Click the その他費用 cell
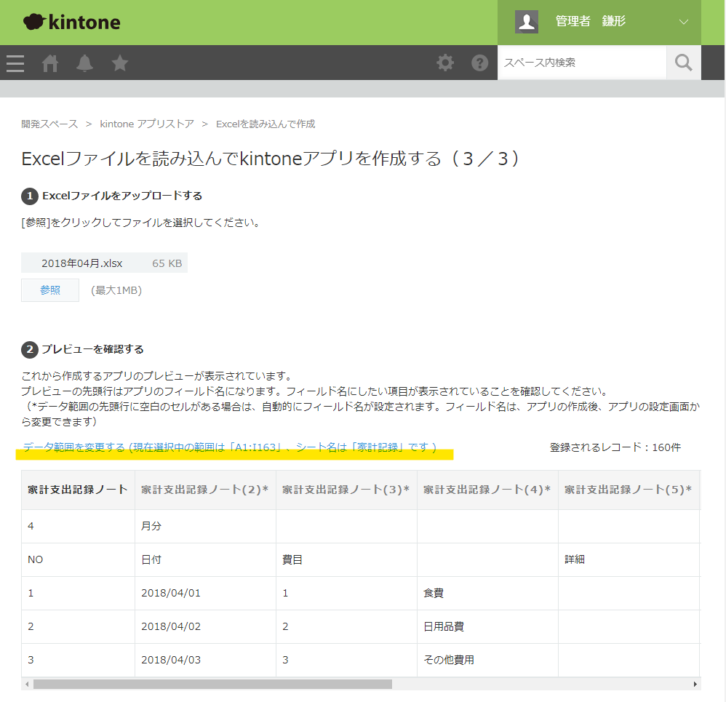 click(x=487, y=660)
